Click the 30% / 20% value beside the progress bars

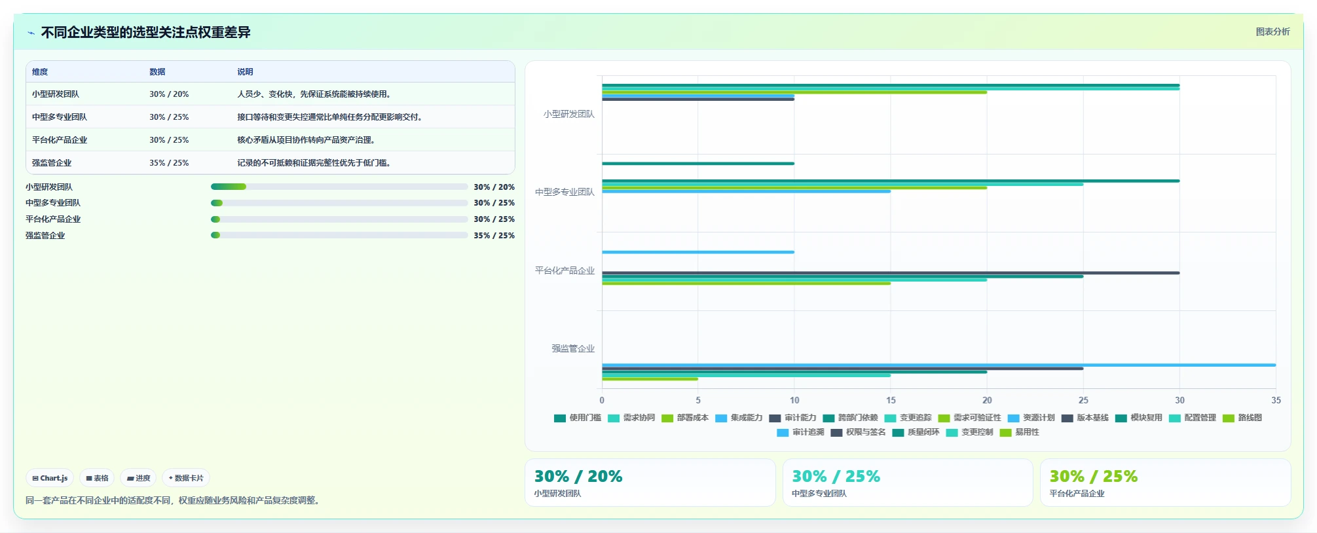tap(494, 187)
